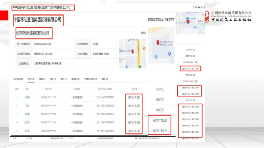This screenshot has width=264, height=148.
Task: Open name link in table row 2
Action: coord(27,106)
